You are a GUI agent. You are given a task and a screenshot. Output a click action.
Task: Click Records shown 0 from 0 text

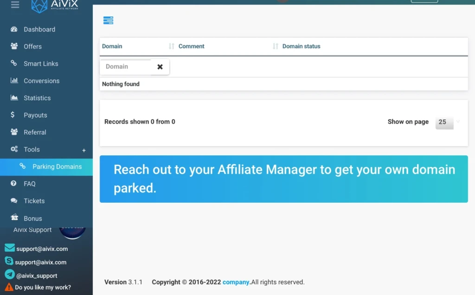[x=140, y=122]
